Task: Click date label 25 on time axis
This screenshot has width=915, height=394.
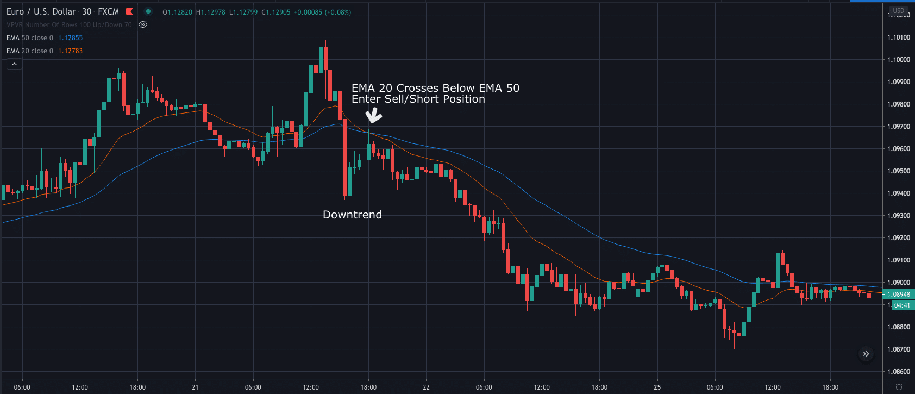Action: click(x=657, y=387)
